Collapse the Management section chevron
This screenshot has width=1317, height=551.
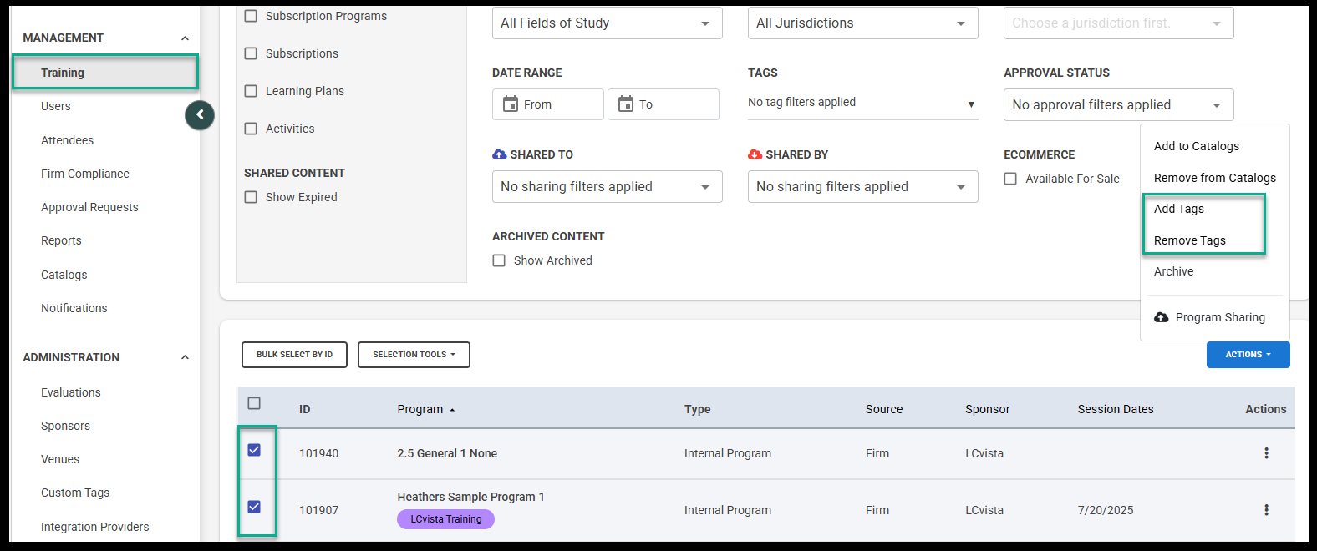(185, 38)
